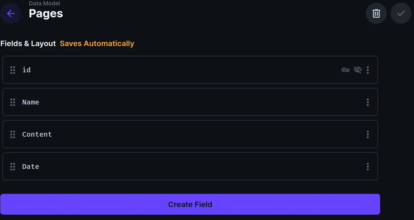The height and width of the screenshot is (220, 414).
Task: Click the trash icon to delete Pages object
Action: 376,13
